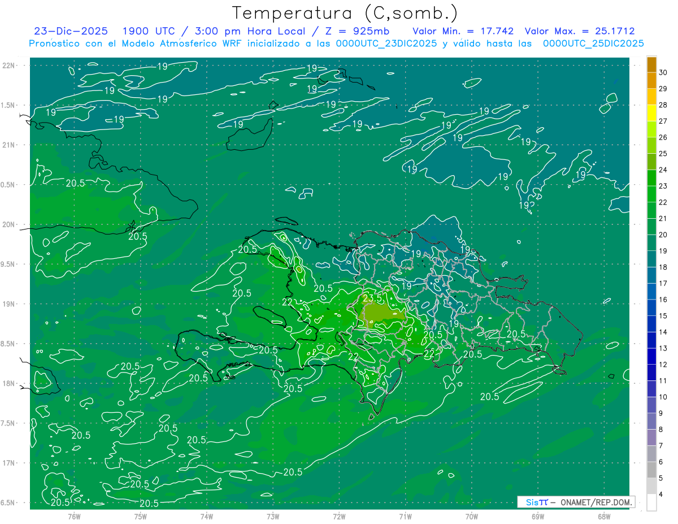Click the color bar label "13"
The height and width of the screenshot is (524, 678).
[x=663, y=348]
